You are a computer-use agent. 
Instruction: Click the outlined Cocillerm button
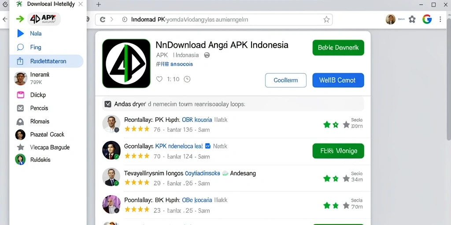coord(285,80)
